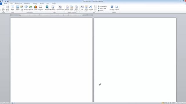
Task: Switch to the View tab
Action: (x=48, y=4)
